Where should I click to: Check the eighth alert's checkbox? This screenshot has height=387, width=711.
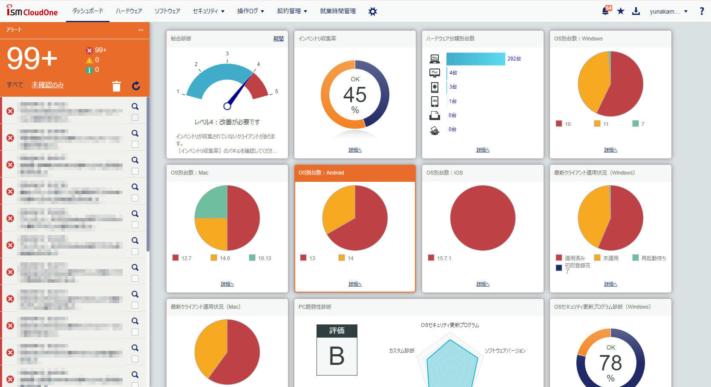135,305
